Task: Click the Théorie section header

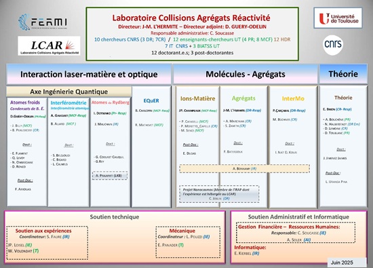Action: click(x=343, y=74)
